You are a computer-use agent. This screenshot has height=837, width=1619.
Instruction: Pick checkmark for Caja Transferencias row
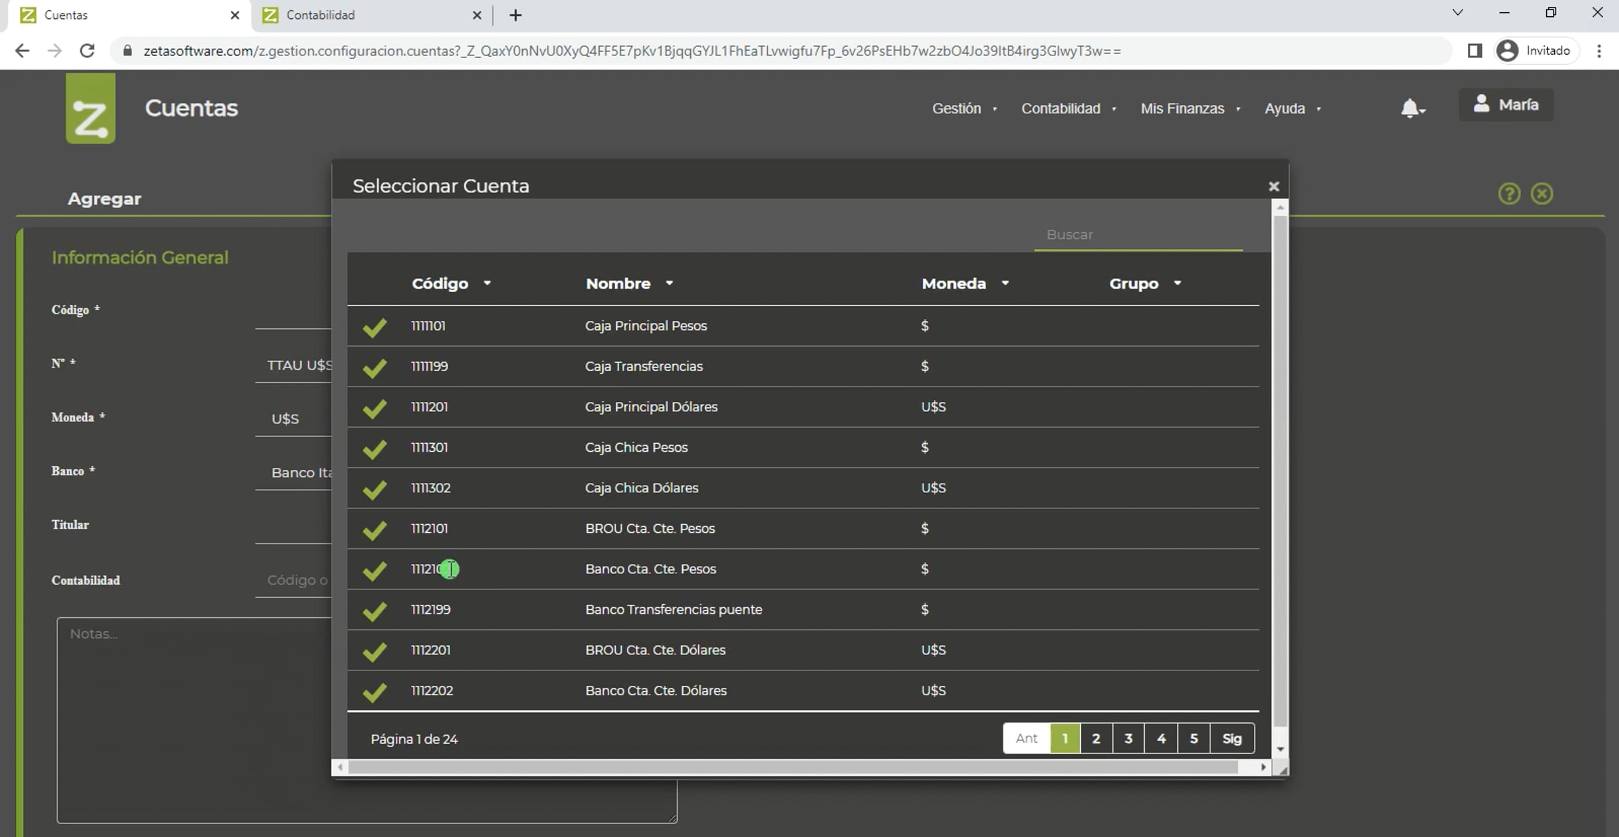coord(374,368)
